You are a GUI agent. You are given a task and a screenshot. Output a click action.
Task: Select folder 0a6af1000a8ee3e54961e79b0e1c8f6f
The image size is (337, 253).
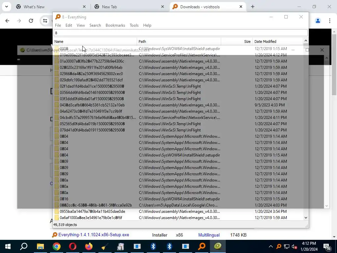91,218
